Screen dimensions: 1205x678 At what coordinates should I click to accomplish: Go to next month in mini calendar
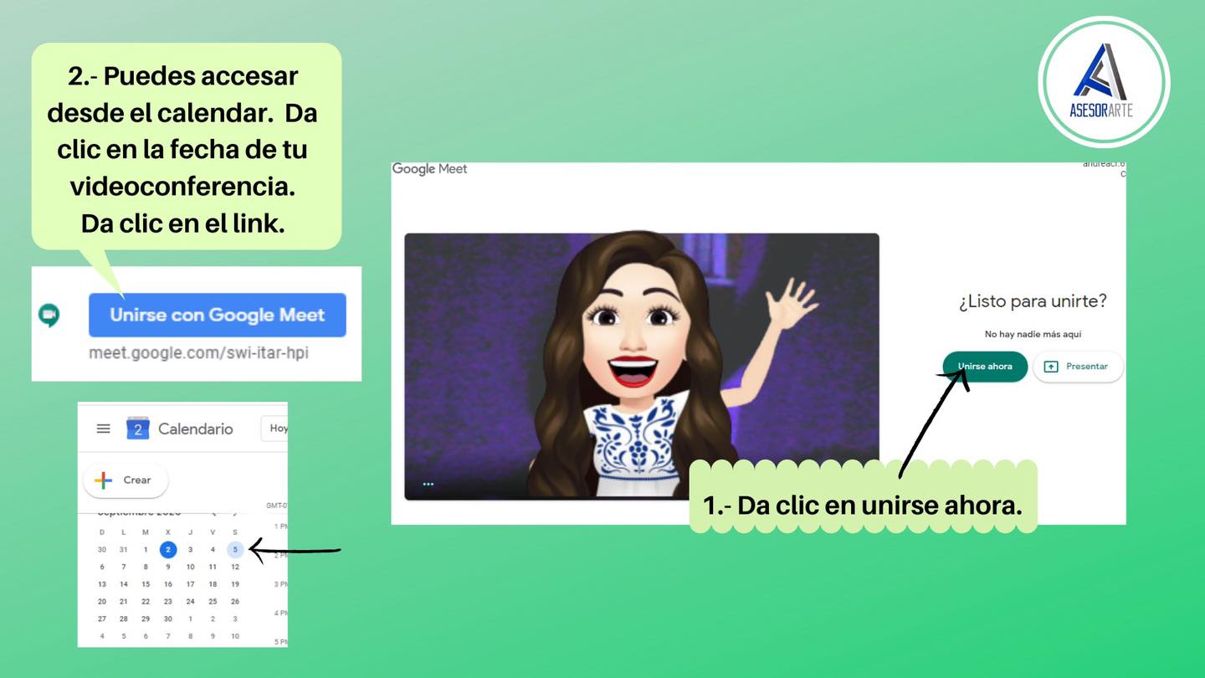tap(235, 512)
